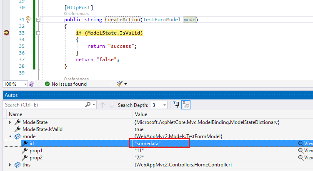Click the code cleanup broom icon

[120, 84]
